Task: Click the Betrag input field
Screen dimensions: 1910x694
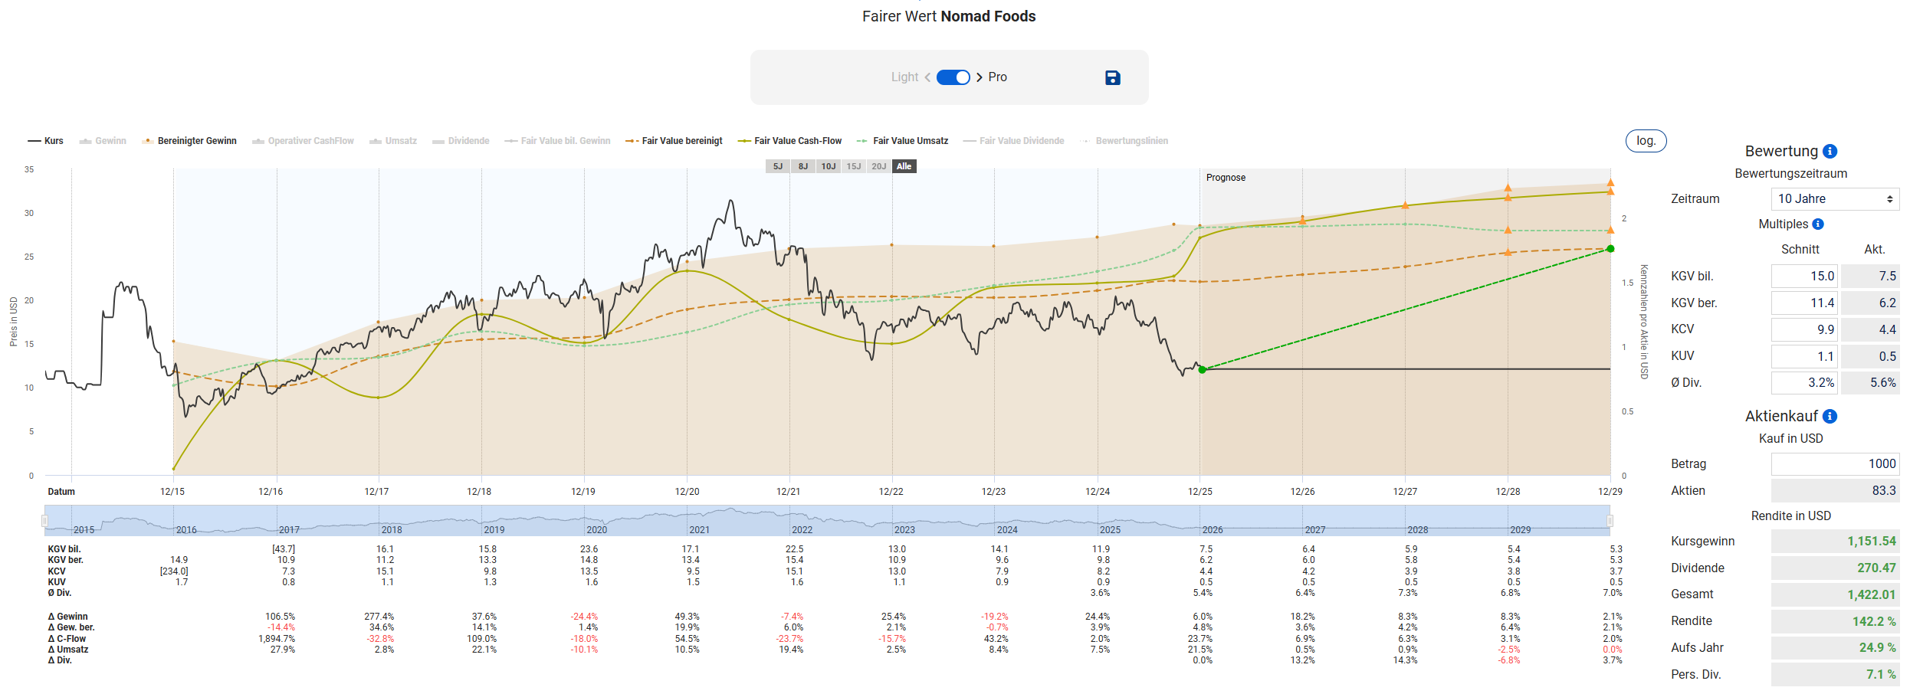Action: click(x=1834, y=464)
